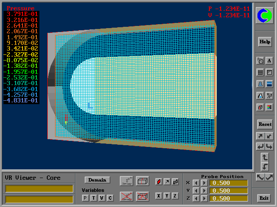Exit the VR Viewer
This screenshot has width=277, height=207.
264,198
